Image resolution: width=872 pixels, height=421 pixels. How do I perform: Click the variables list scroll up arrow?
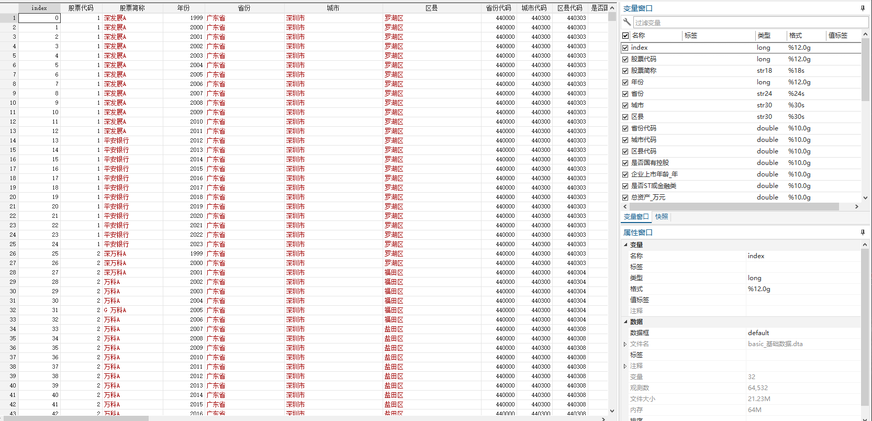tap(865, 35)
